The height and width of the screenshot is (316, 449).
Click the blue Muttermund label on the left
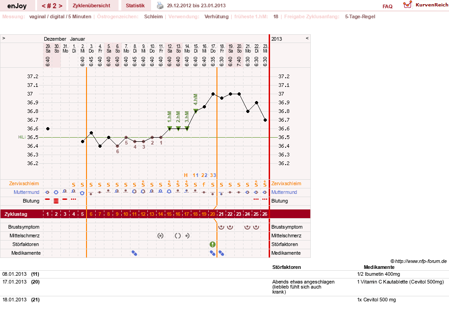point(27,192)
